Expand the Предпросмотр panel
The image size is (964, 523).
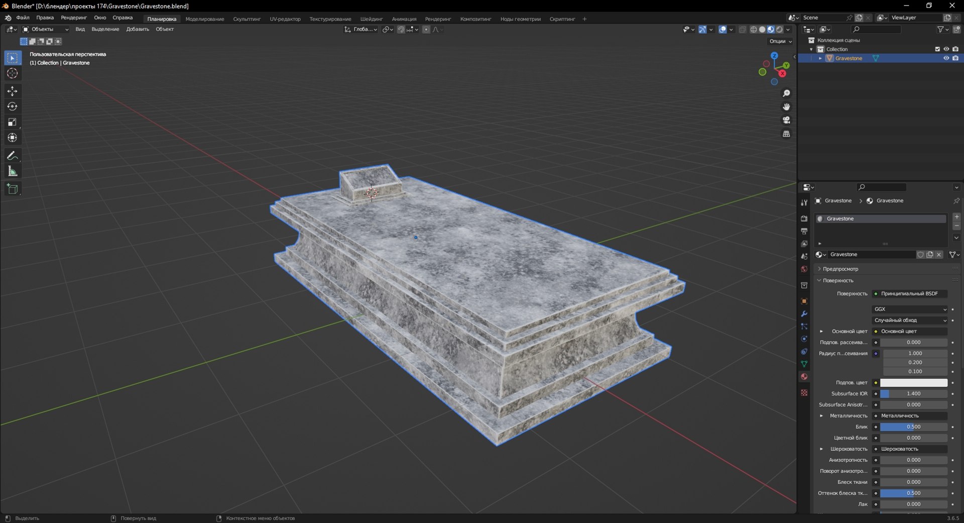pos(840,269)
